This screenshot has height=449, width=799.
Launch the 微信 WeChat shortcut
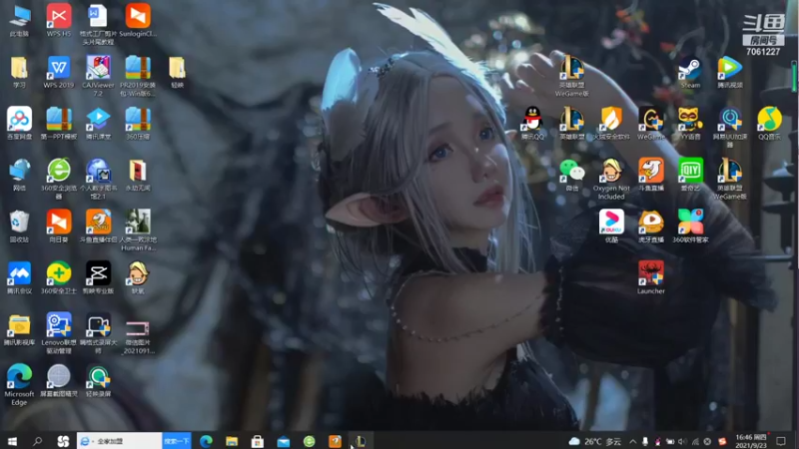571,175
